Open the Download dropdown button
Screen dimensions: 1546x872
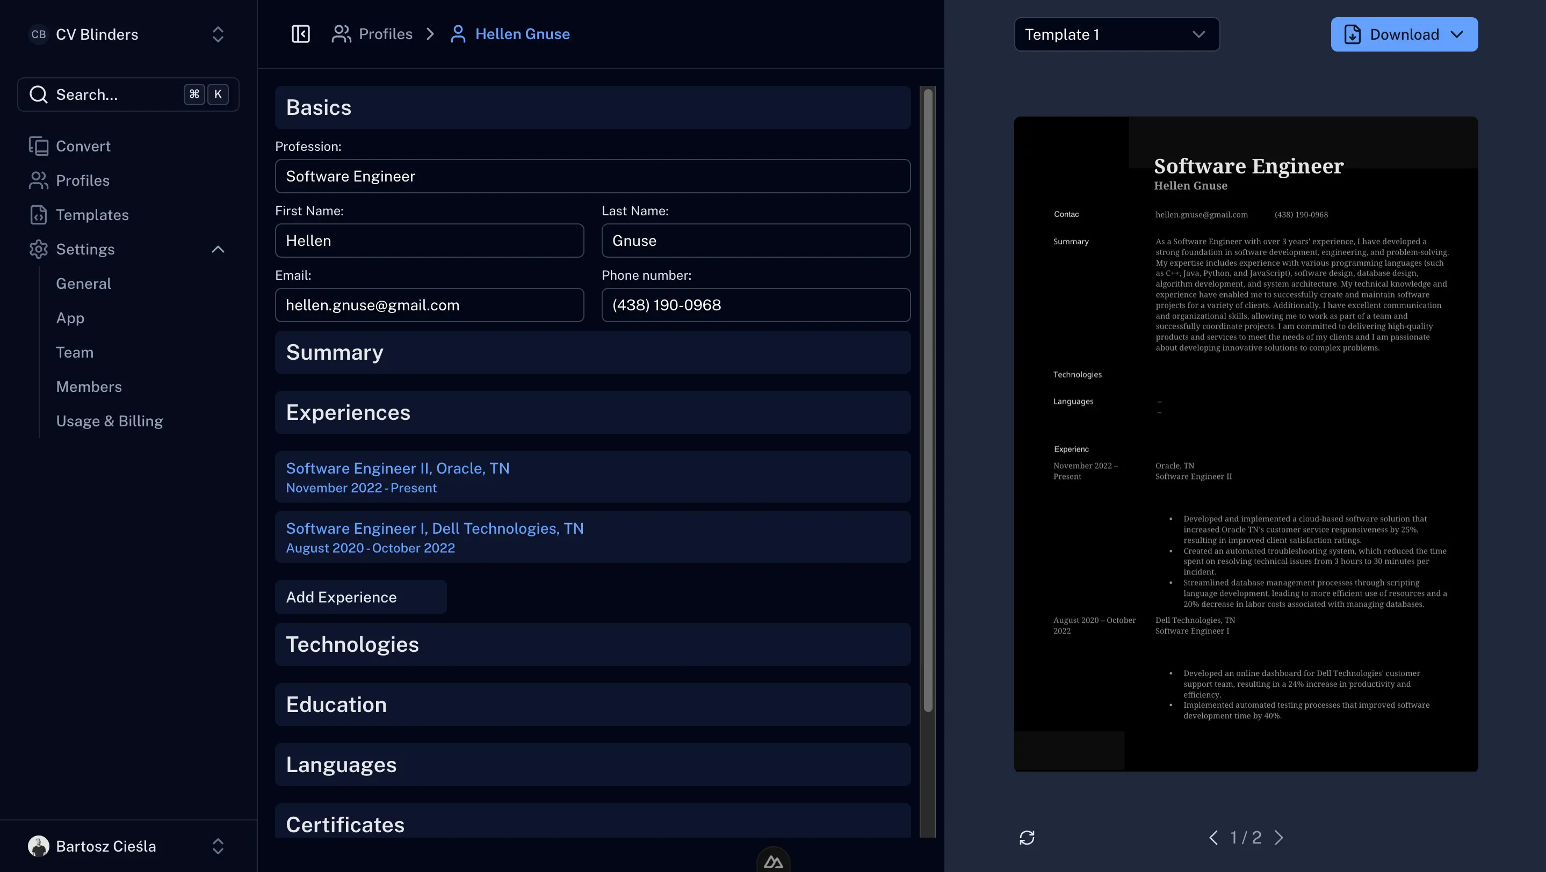click(1404, 34)
